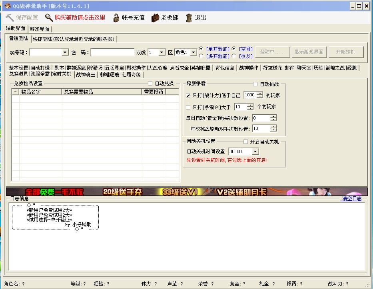Click 退出 toolbar label

click(200, 18)
